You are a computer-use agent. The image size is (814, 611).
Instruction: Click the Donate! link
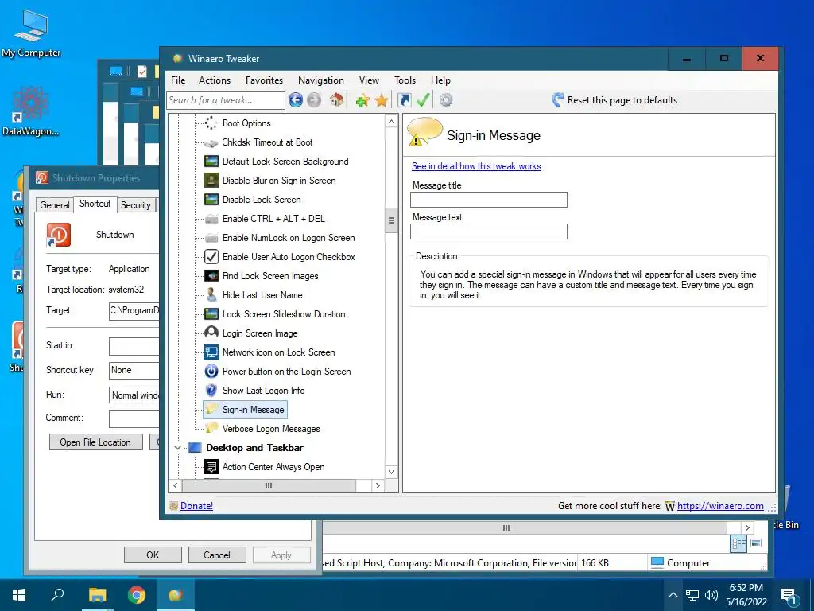(x=196, y=505)
